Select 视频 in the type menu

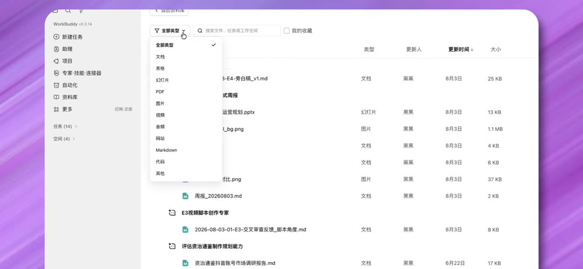(186, 115)
